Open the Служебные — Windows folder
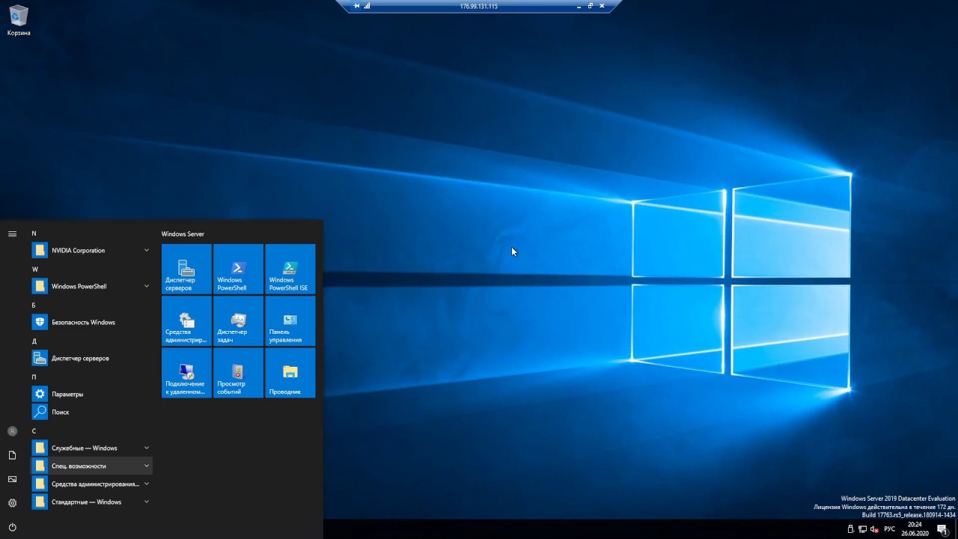 tap(91, 448)
